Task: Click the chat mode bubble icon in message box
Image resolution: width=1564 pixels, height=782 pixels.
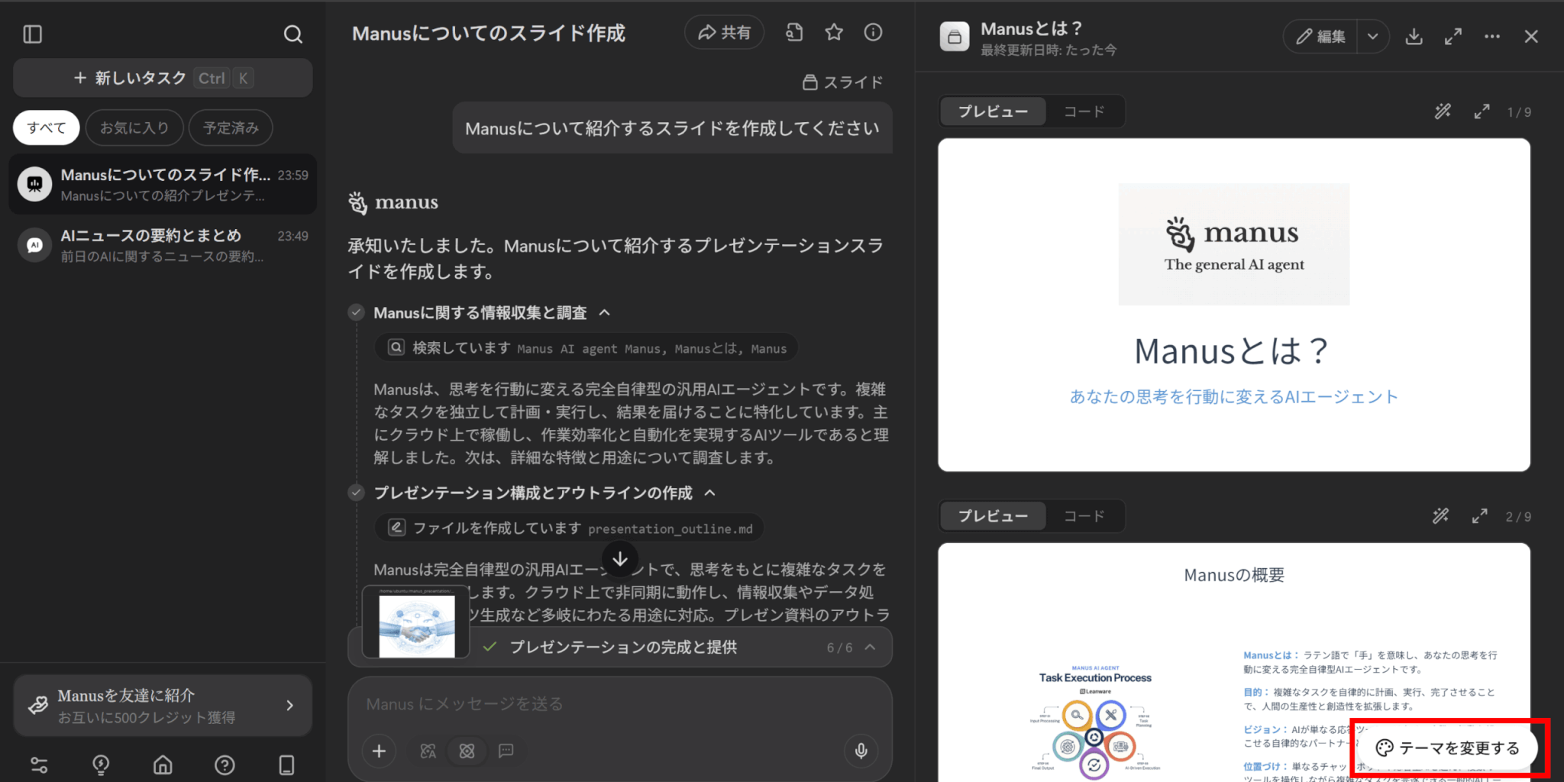Action: 506,751
